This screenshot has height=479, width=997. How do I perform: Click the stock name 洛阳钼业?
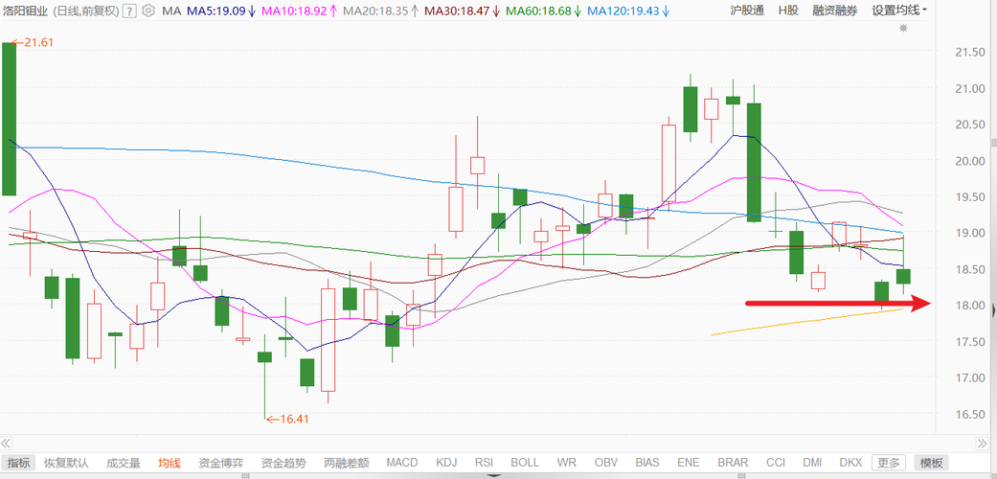click(27, 11)
